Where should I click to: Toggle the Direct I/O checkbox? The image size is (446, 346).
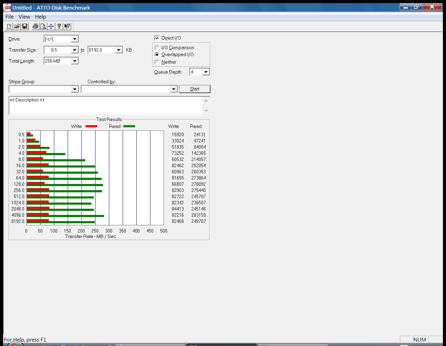[157, 38]
